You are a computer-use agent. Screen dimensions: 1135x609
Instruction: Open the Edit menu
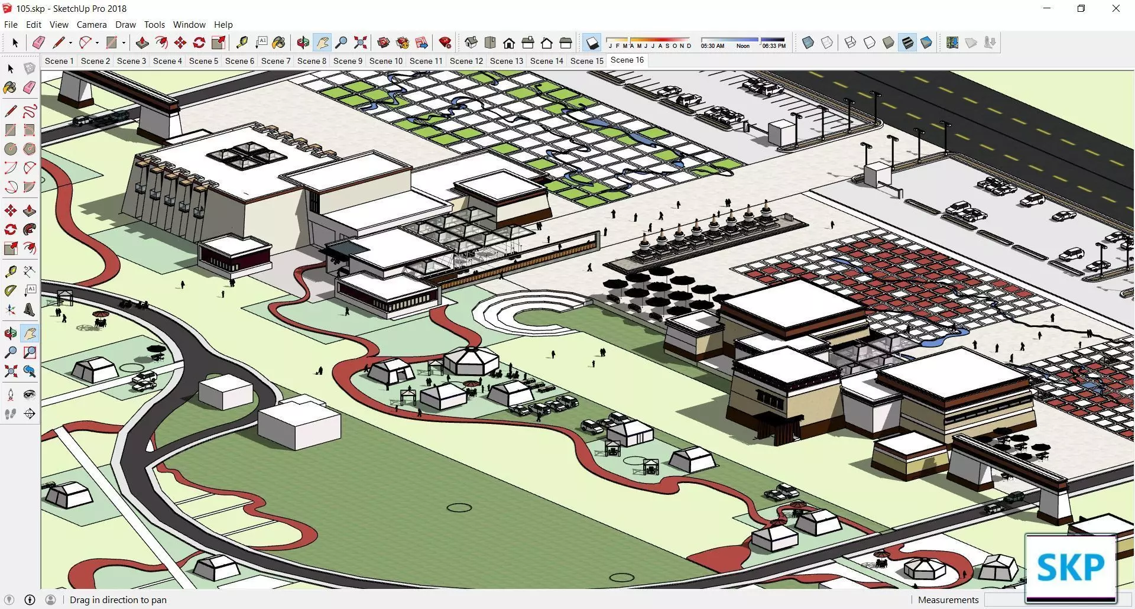34,25
